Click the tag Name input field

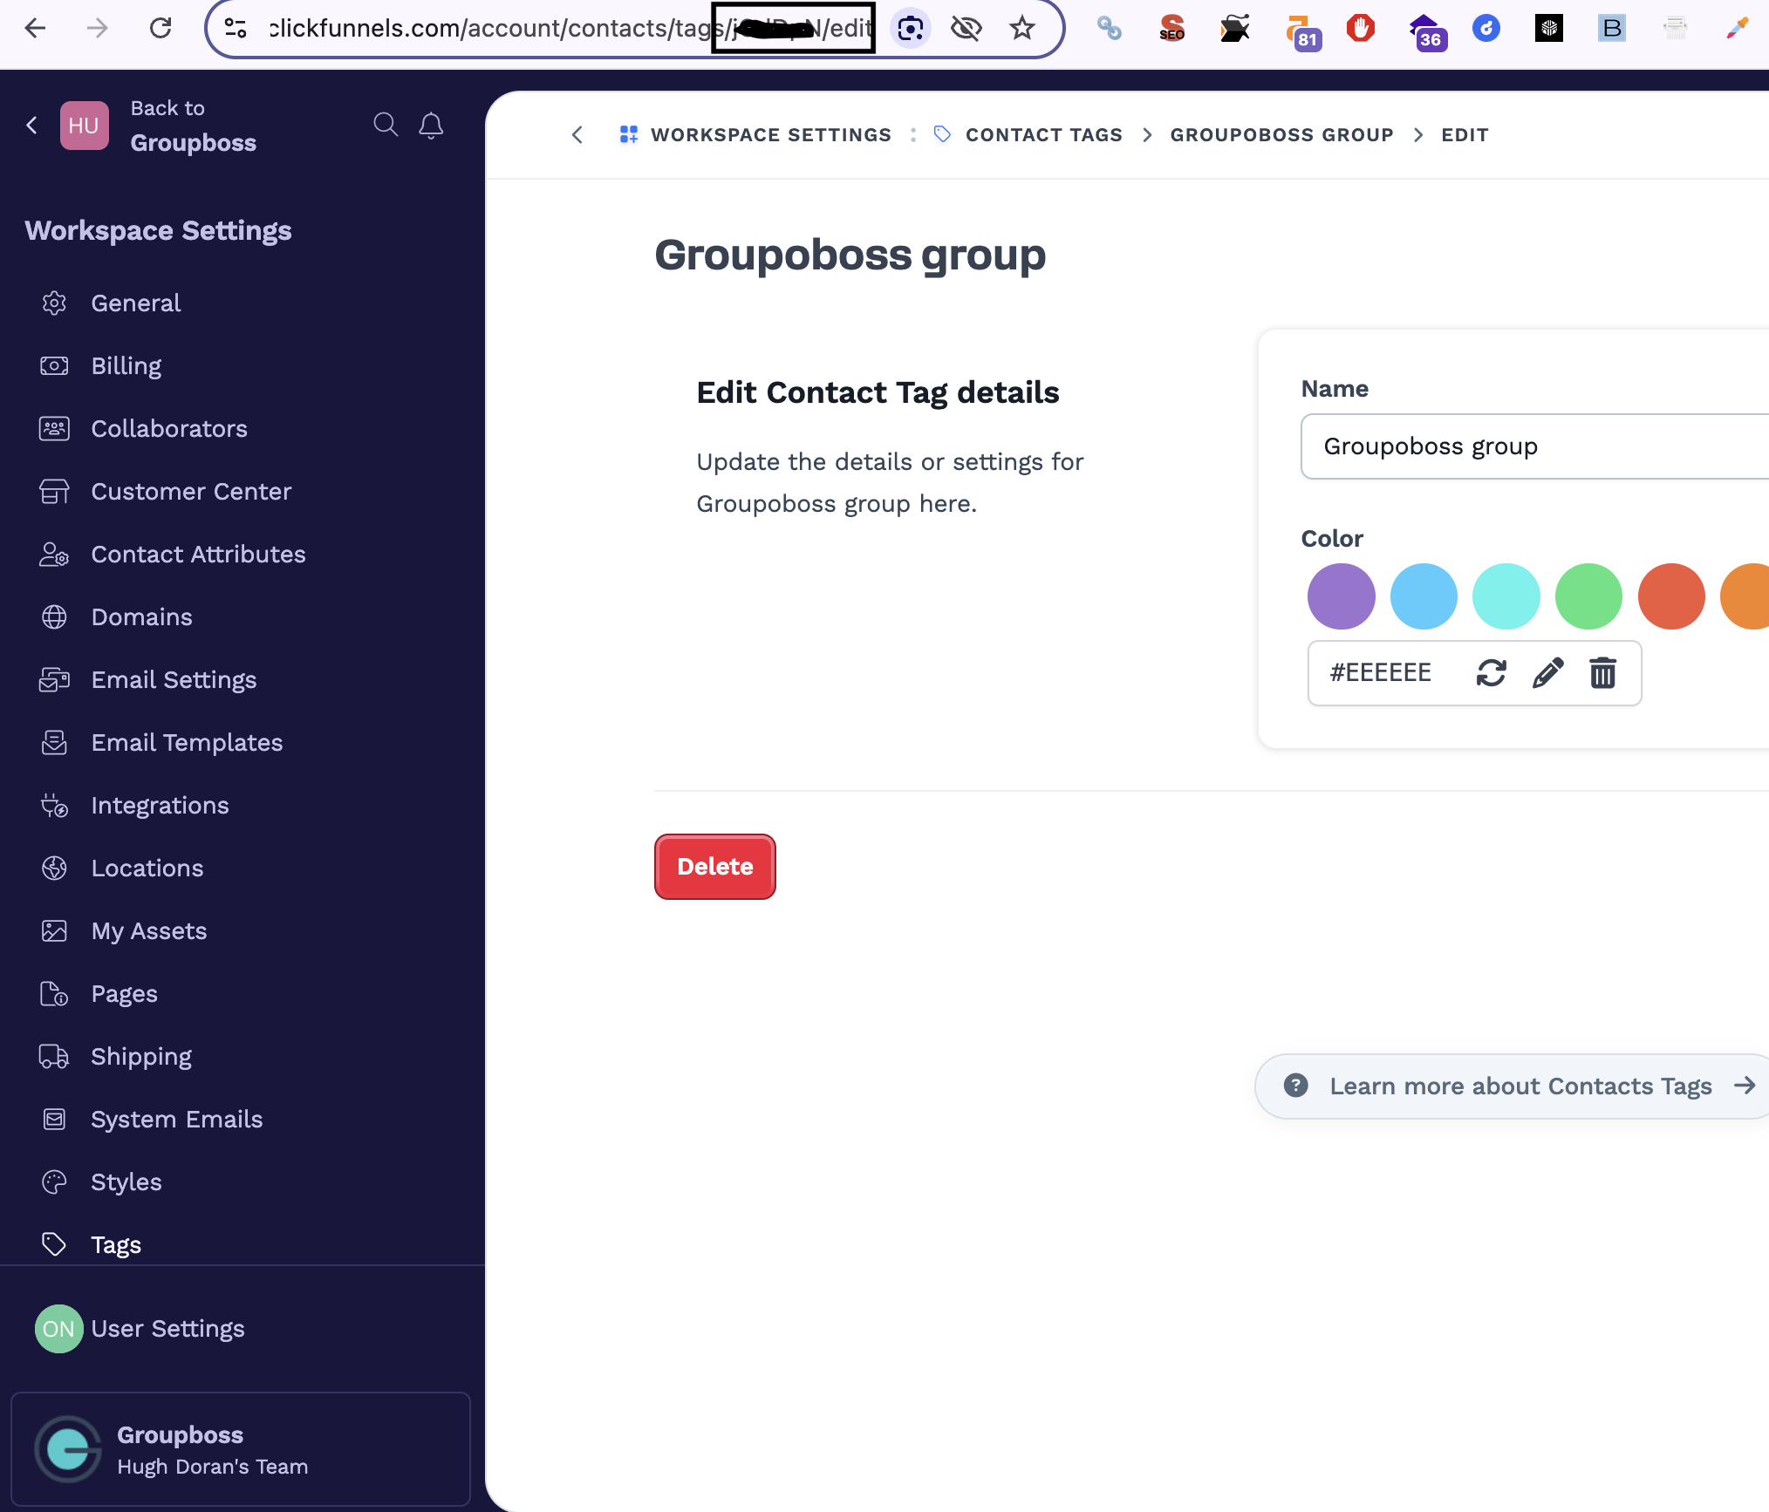1535,446
